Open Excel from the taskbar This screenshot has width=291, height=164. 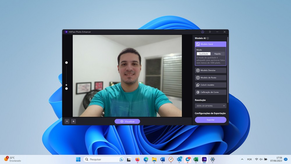(x=196, y=159)
